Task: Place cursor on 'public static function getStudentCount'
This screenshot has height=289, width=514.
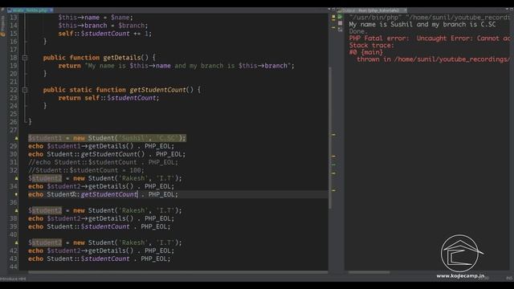Action: click(x=121, y=90)
